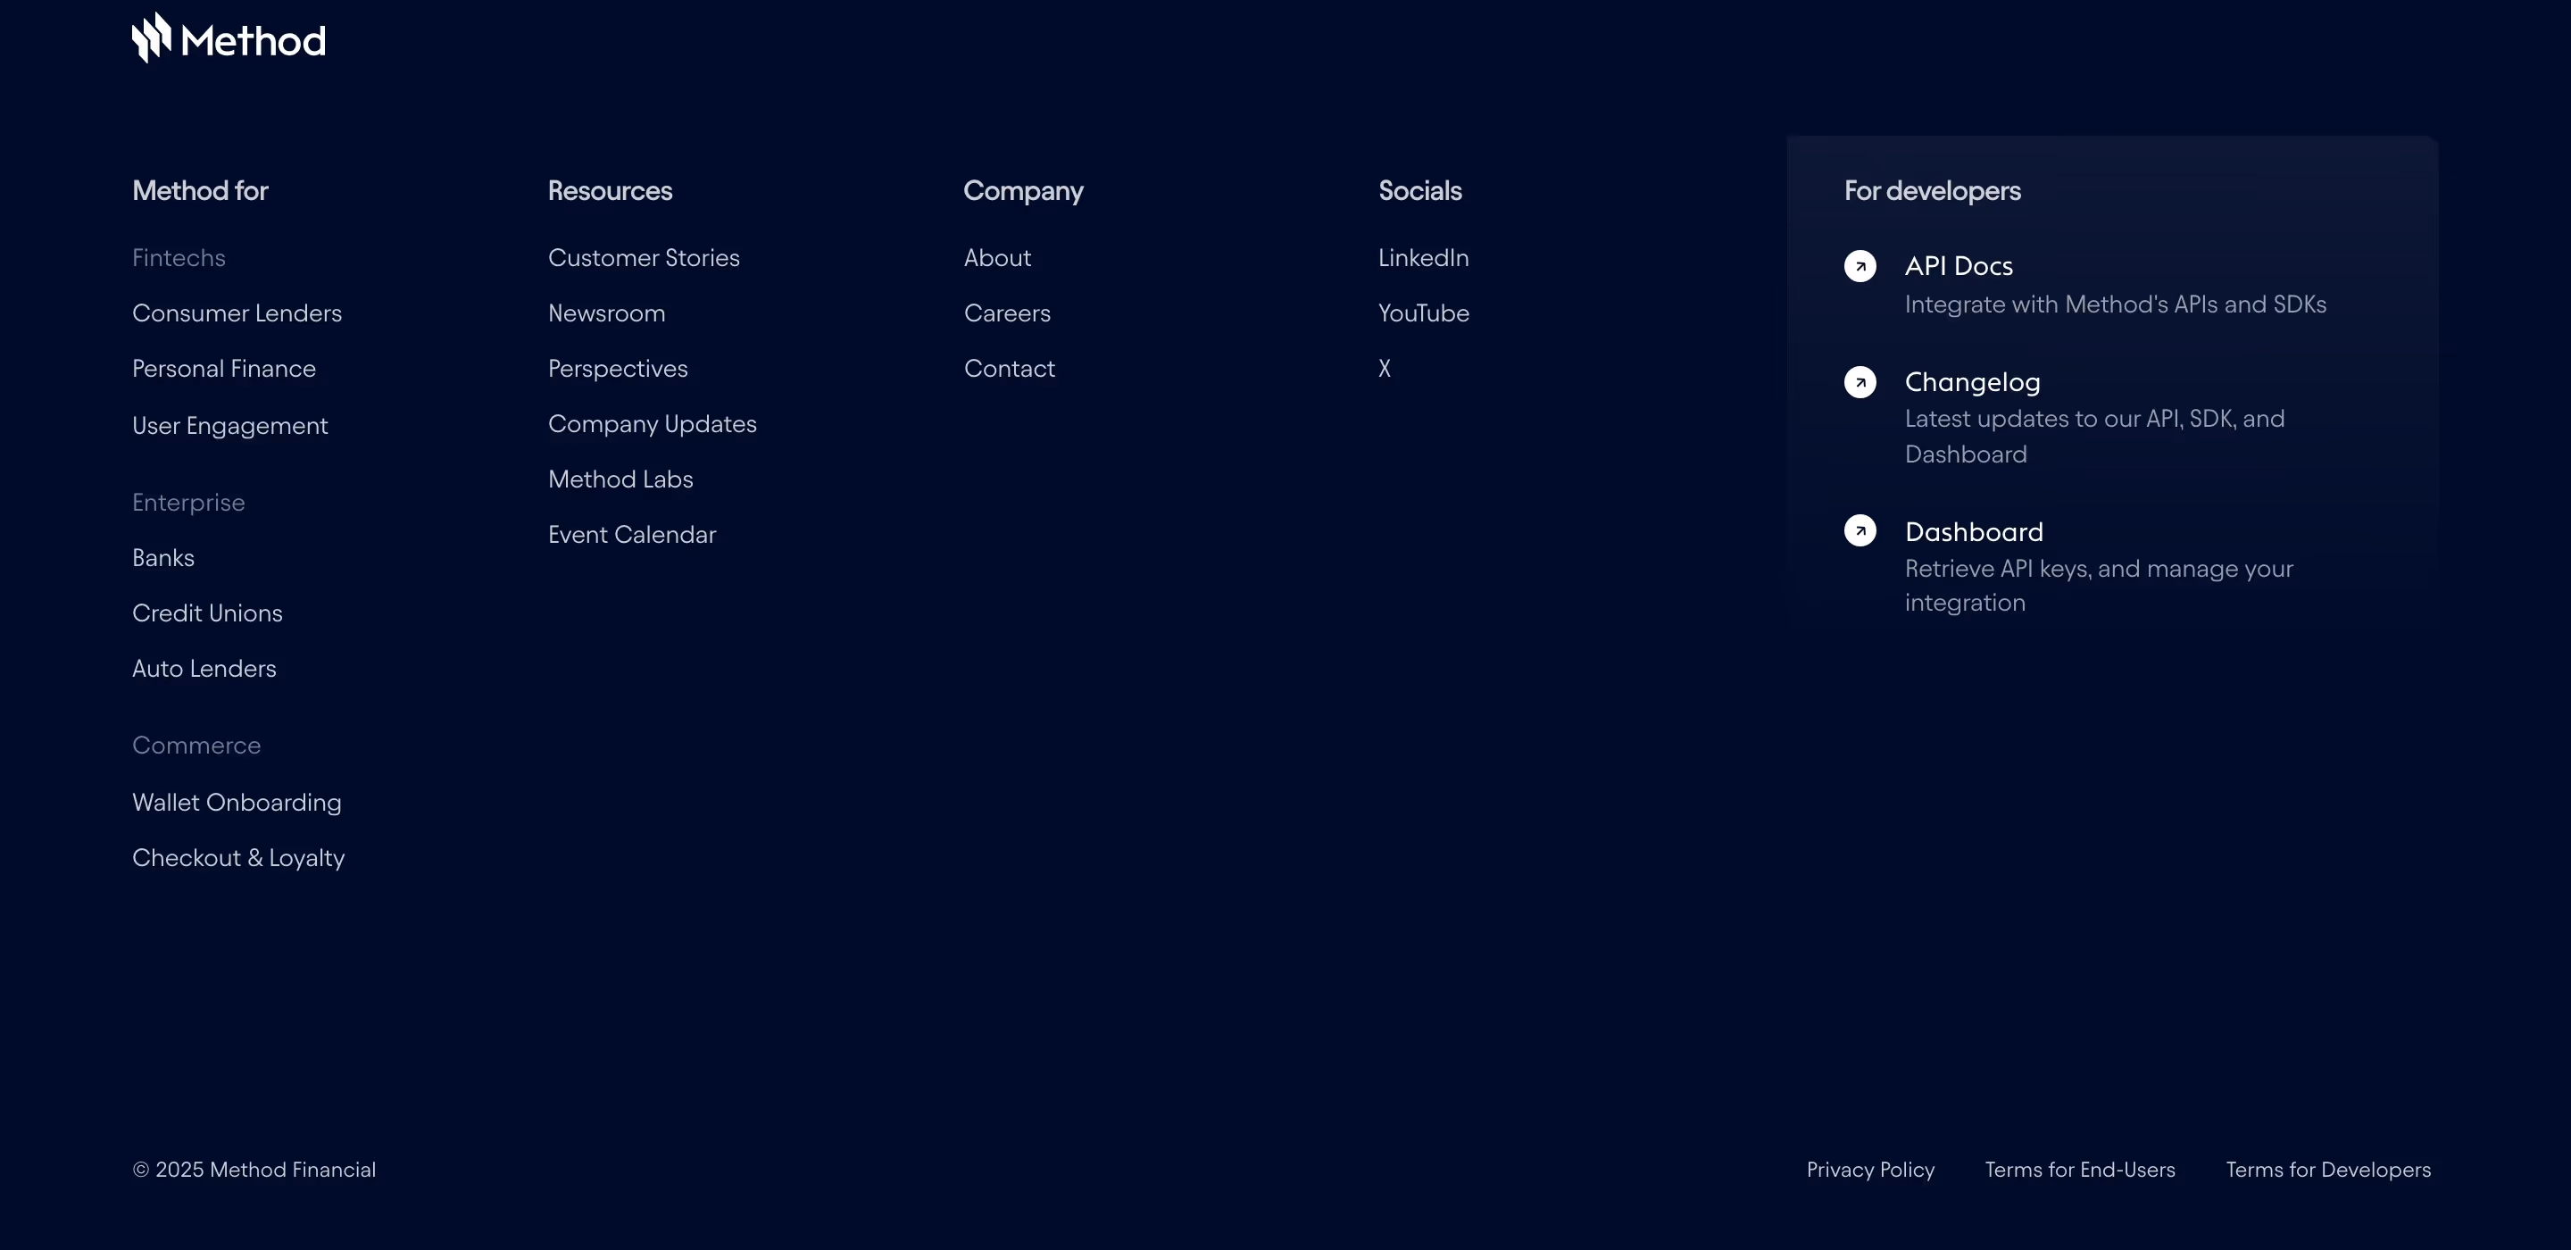Click the Fintechs subheading
The height and width of the screenshot is (1250, 2571).
click(x=179, y=257)
